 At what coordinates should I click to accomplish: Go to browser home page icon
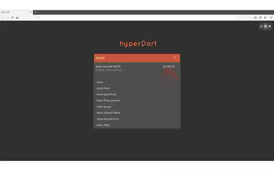(x=17, y=18)
